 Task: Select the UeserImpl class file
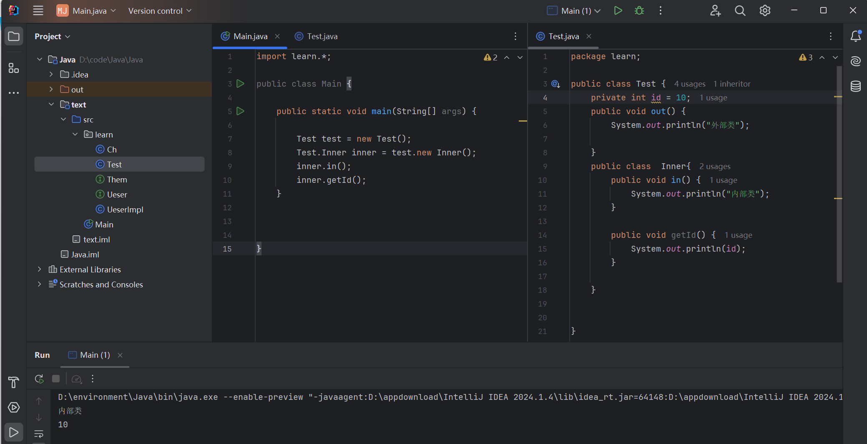pyautogui.click(x=119, y=210)
